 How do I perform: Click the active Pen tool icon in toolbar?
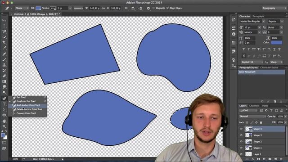pyautogui.click(x=4, y=99)
